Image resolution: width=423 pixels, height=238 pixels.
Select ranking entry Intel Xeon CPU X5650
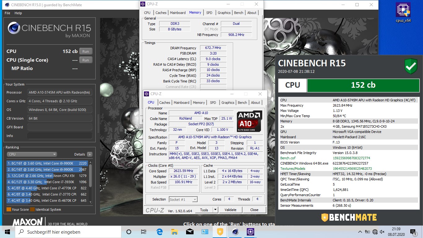[47, 176]
